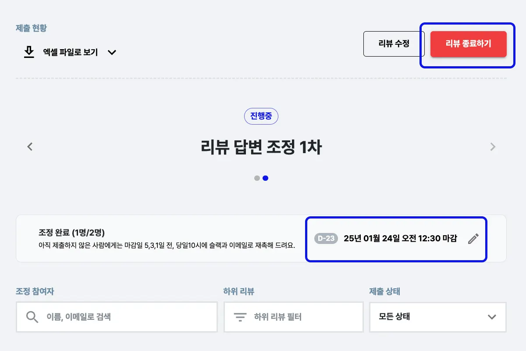Click the 진행중 status badge
This screenshot has height=351, width=526.
(x=261, y=116)
